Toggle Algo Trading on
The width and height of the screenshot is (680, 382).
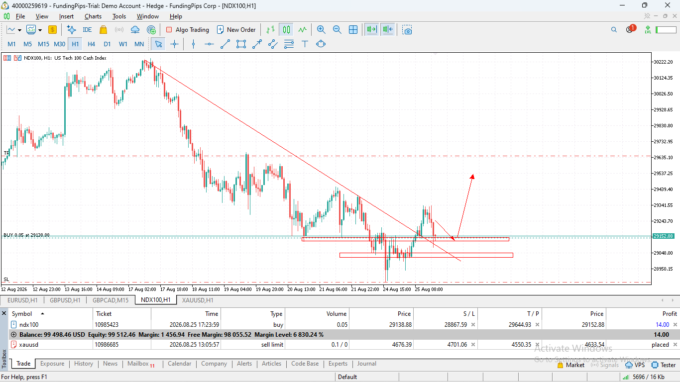(187, 30)
